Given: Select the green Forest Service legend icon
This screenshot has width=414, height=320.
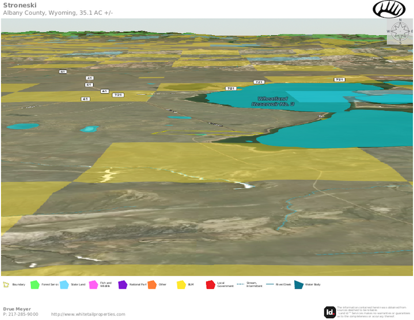Looking at the screenshot, I should pyautogui.click(x=35, y=285).
